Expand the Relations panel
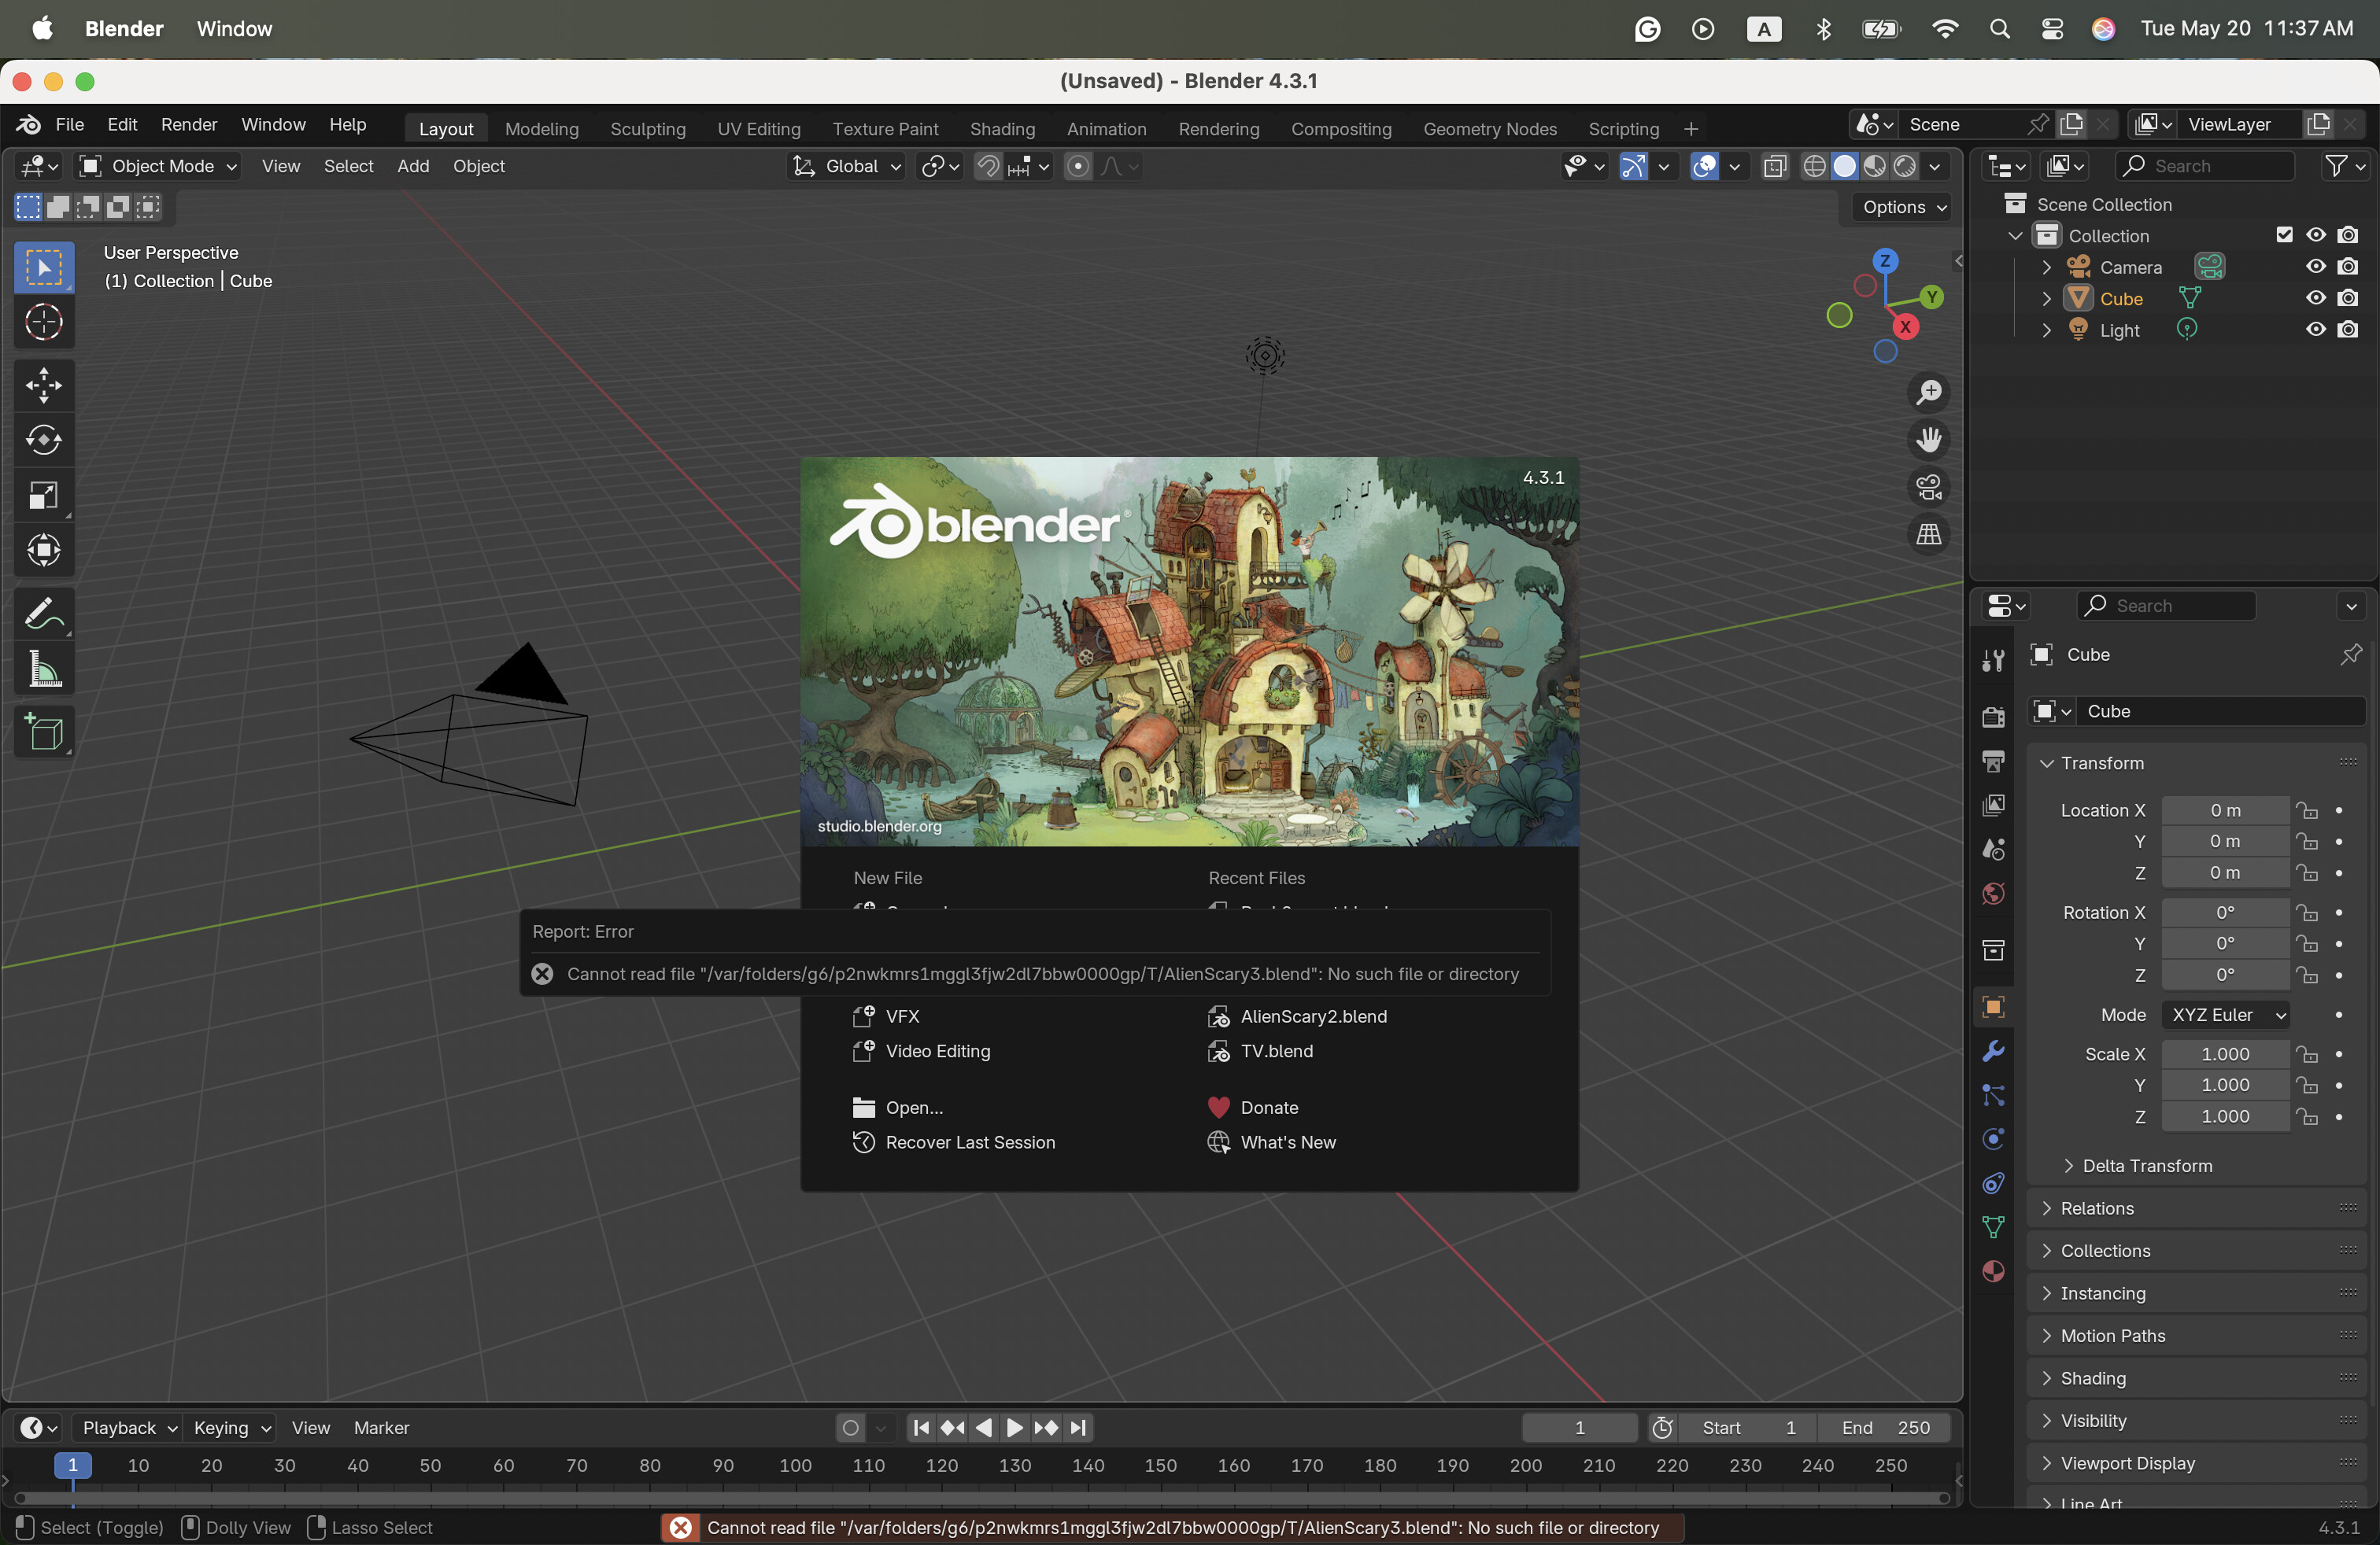The width and height of the screenshot is (2380, 1545). coord(2097,1208)
